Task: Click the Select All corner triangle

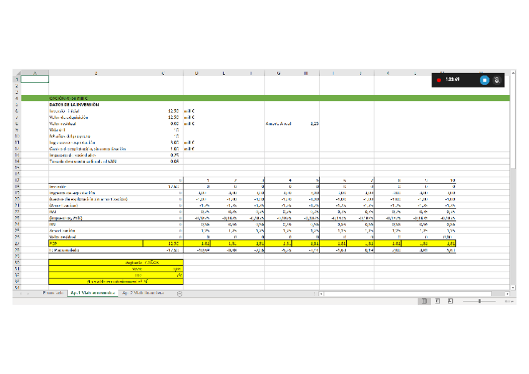Action: tap(17, 73)
